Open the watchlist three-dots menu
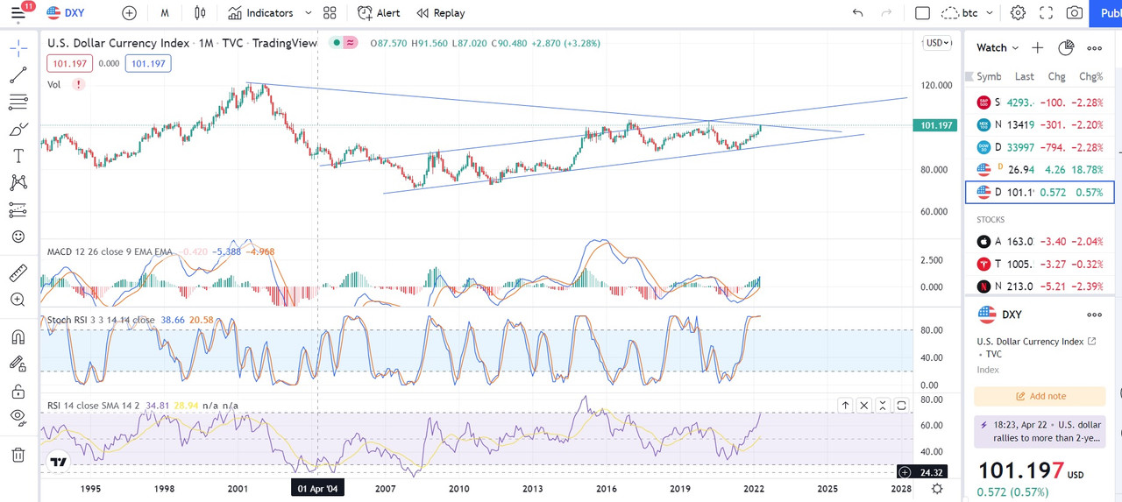This screenshot has height=502, width=1122. [x=1095, y=48]
